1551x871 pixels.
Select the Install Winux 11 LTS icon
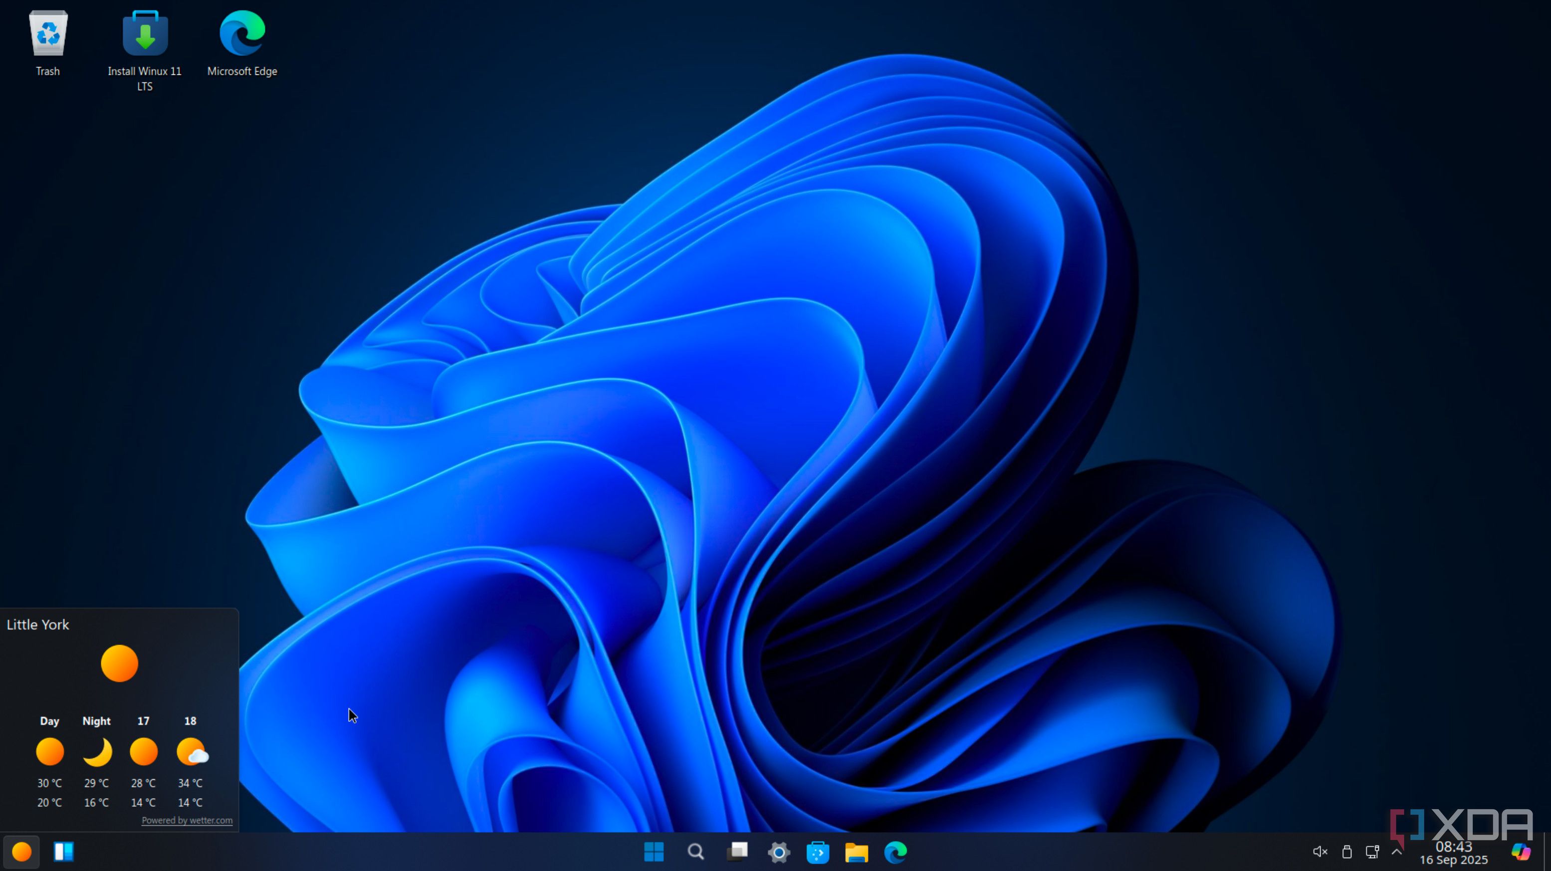145,51
